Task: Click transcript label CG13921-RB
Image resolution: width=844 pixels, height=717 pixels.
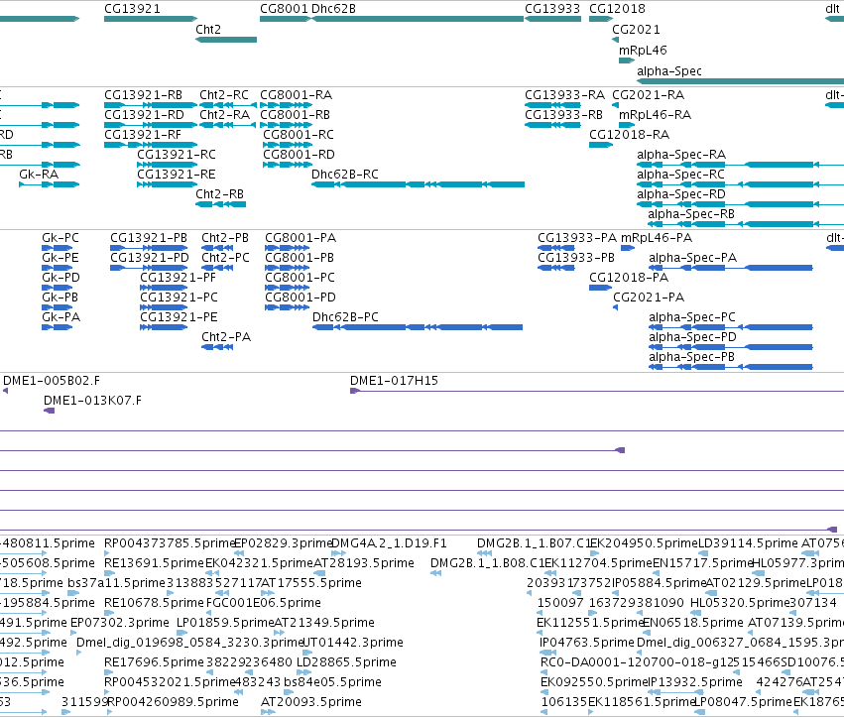Action: 143,95
